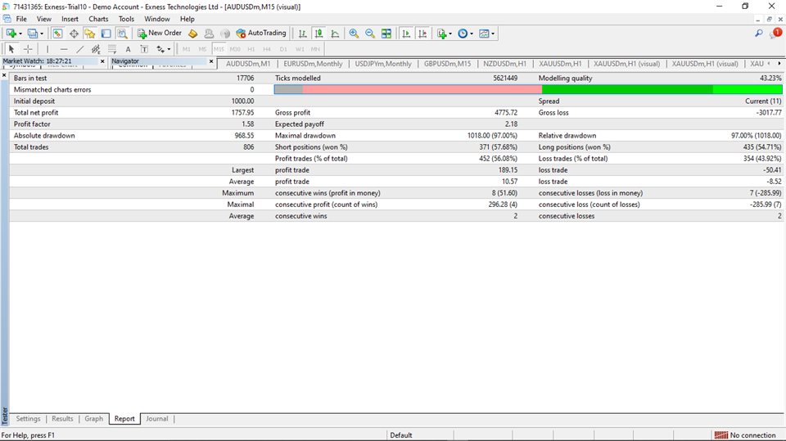
Task: Switch to the tester Settings tab
Action: [x=28, y=418]
